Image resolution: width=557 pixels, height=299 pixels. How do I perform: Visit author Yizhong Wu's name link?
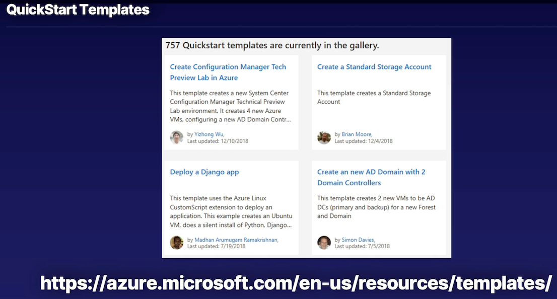pos(209,134)
